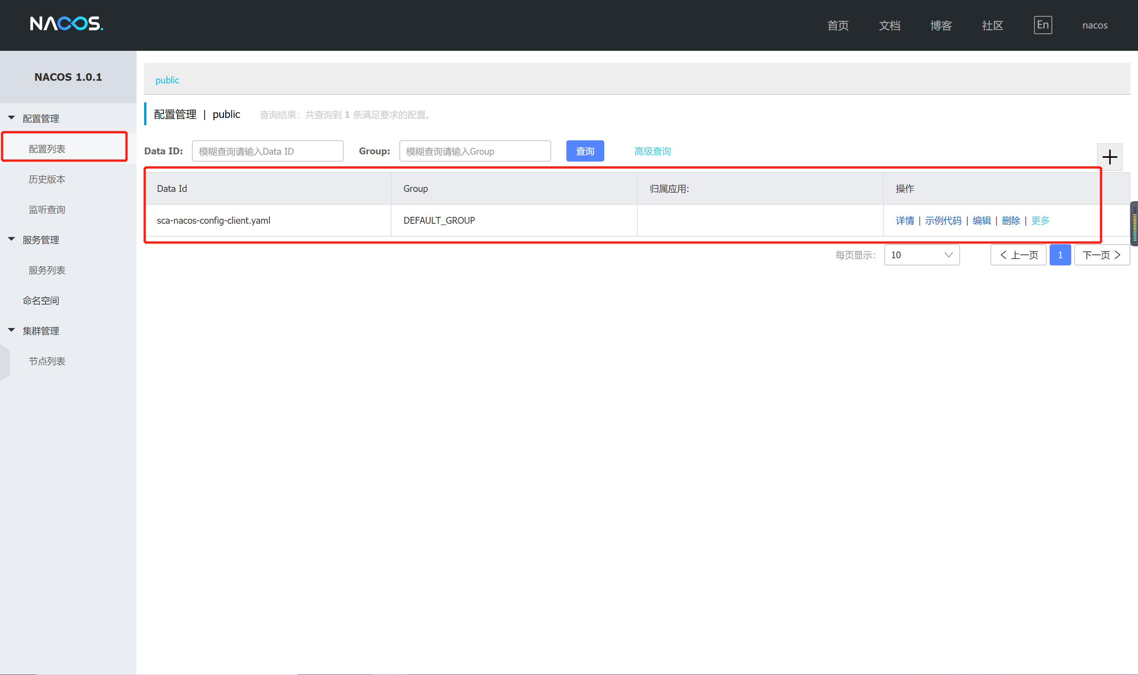Focus the Data ID search field
The image size is (1138, 675).
click(x=267, y=151)
